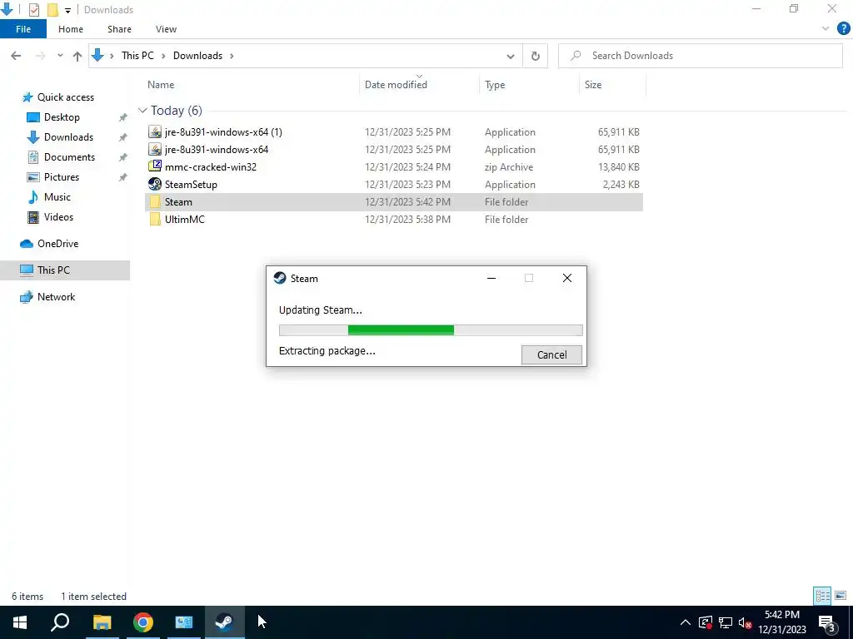Click the network tray icon
853x639 pixels.
click(x=726, y=622)
